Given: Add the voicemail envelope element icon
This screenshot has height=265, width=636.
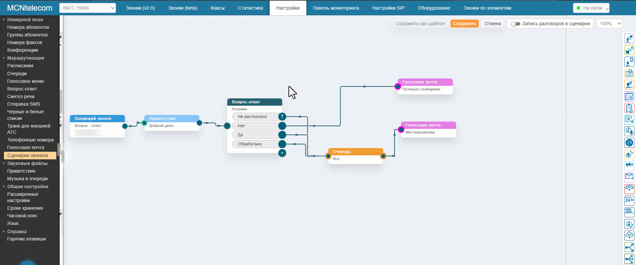Looking at the screenshot, I should (629, 177).
